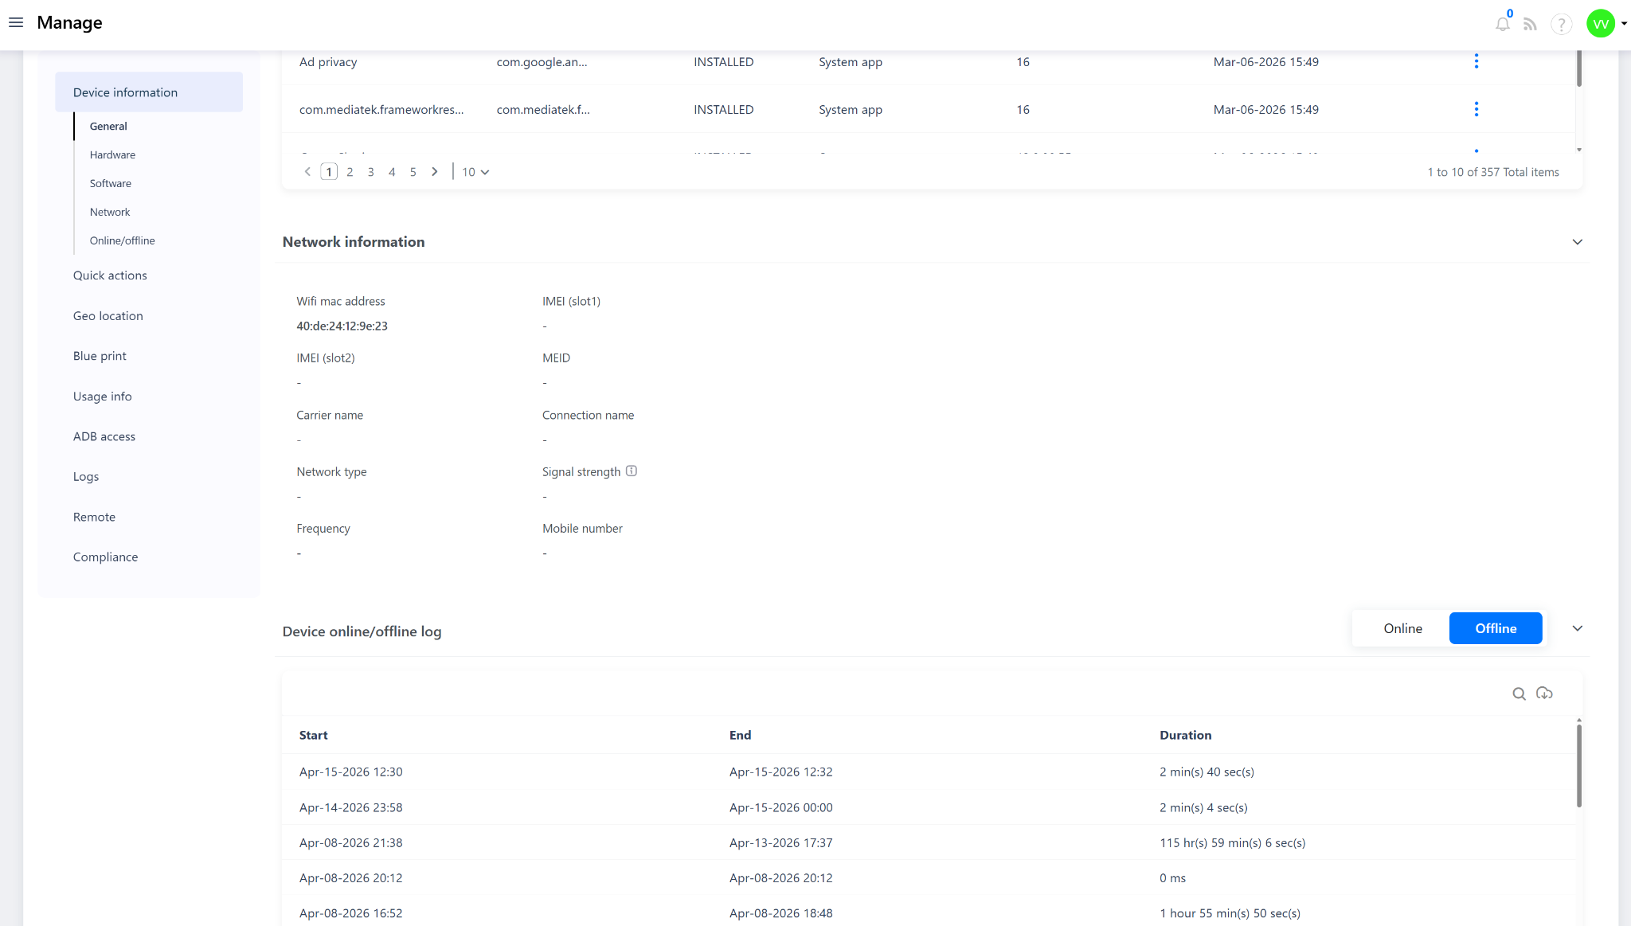1631x926 pixels.
Task: Switch log view to Offline
Action: pyautogui.click(x=1495, y=628)
